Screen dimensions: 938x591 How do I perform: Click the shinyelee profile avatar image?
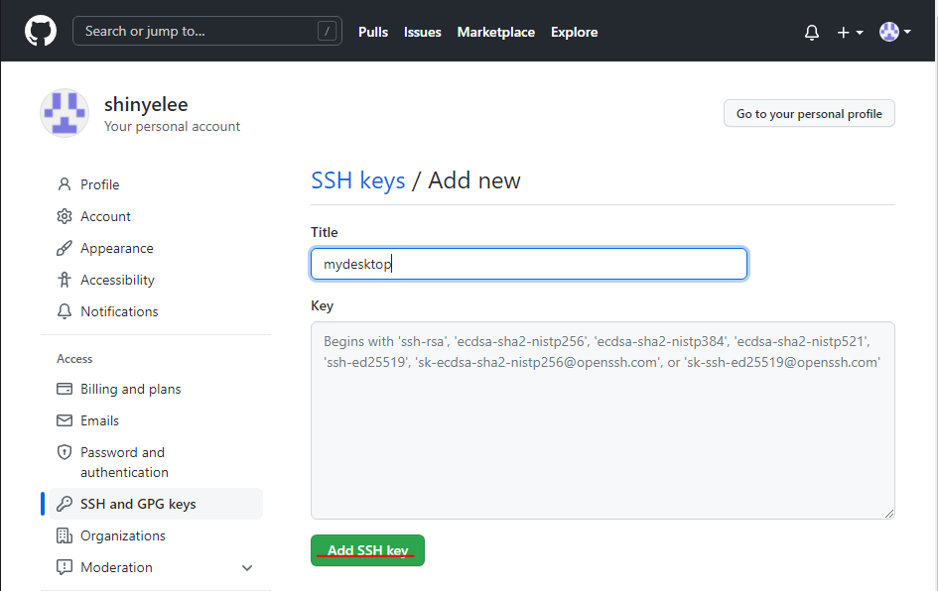tap(65, 113)
